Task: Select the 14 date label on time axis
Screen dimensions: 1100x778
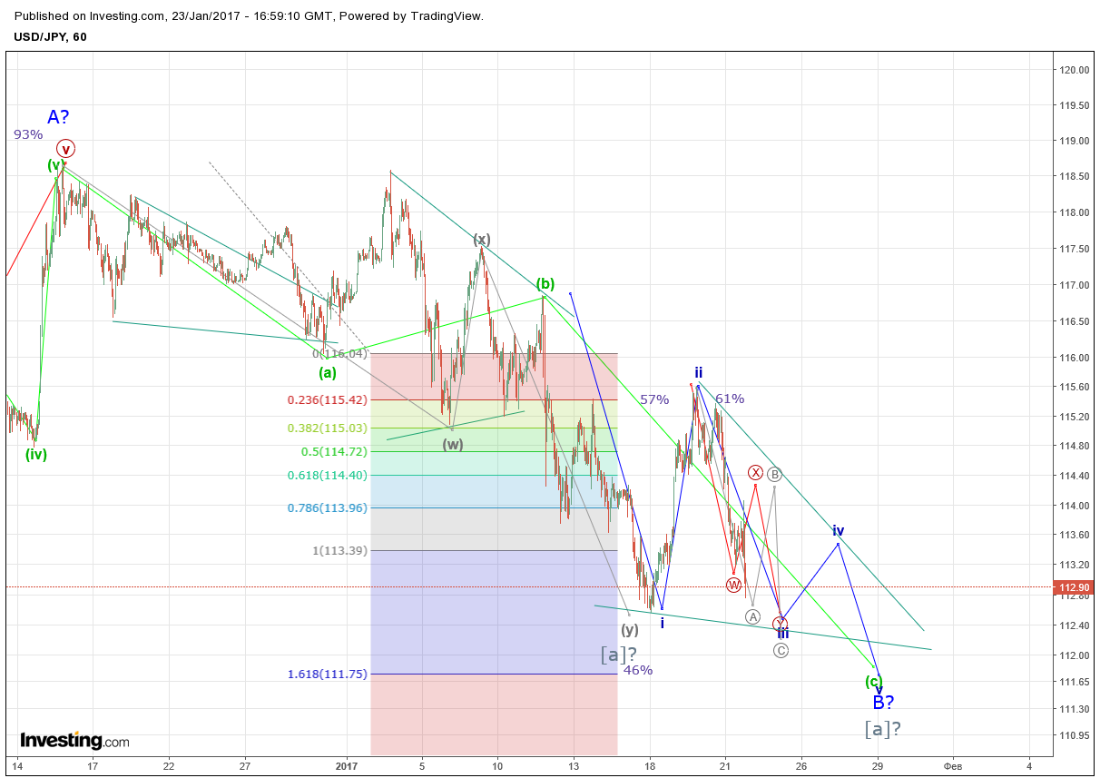Action: pos(16,766)
